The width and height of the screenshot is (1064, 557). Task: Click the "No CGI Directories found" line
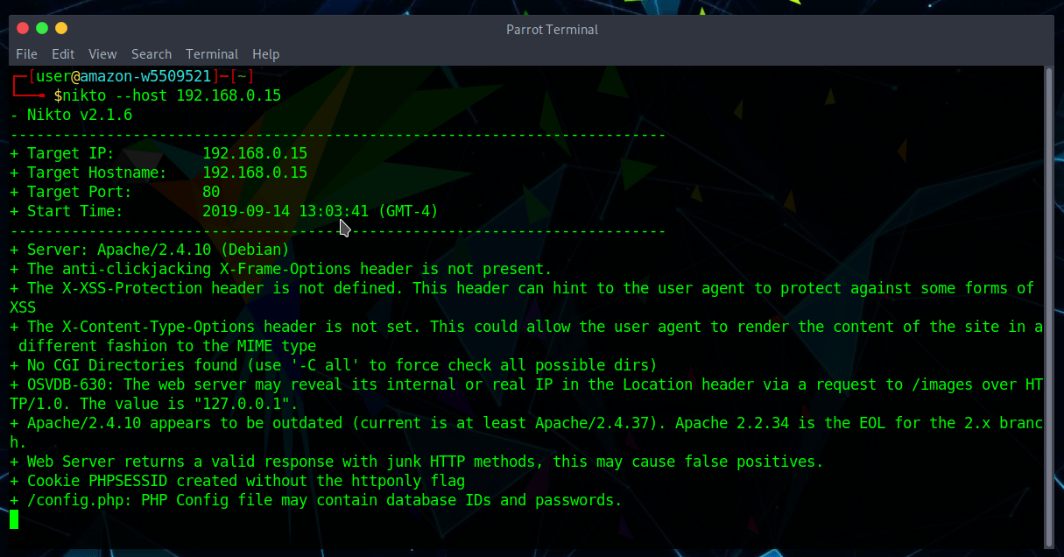click(x=334, y=365)
